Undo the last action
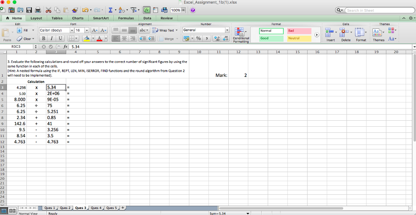416x215 pixels. [85, 10]
